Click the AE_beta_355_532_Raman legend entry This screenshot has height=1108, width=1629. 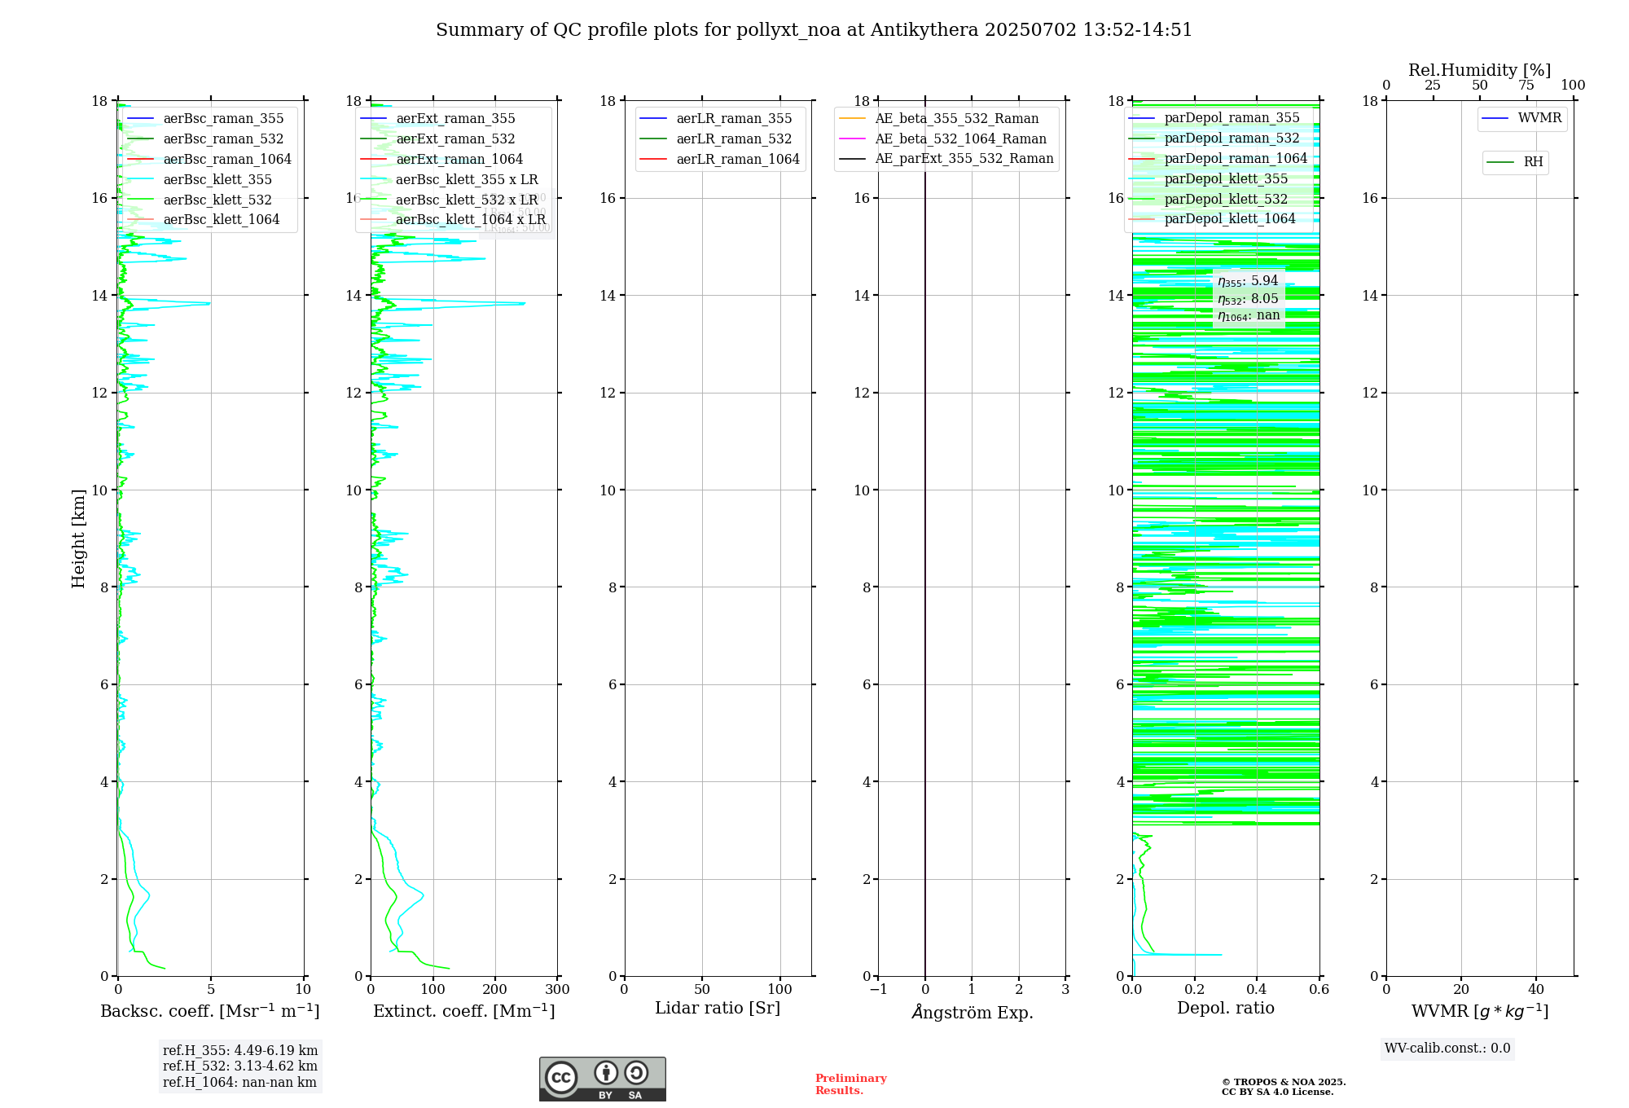pyautogui.click(x=939, y=119)
